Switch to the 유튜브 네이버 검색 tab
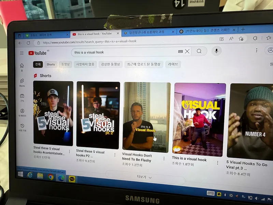Screen dimensions: 273x205 coord(41,35)
